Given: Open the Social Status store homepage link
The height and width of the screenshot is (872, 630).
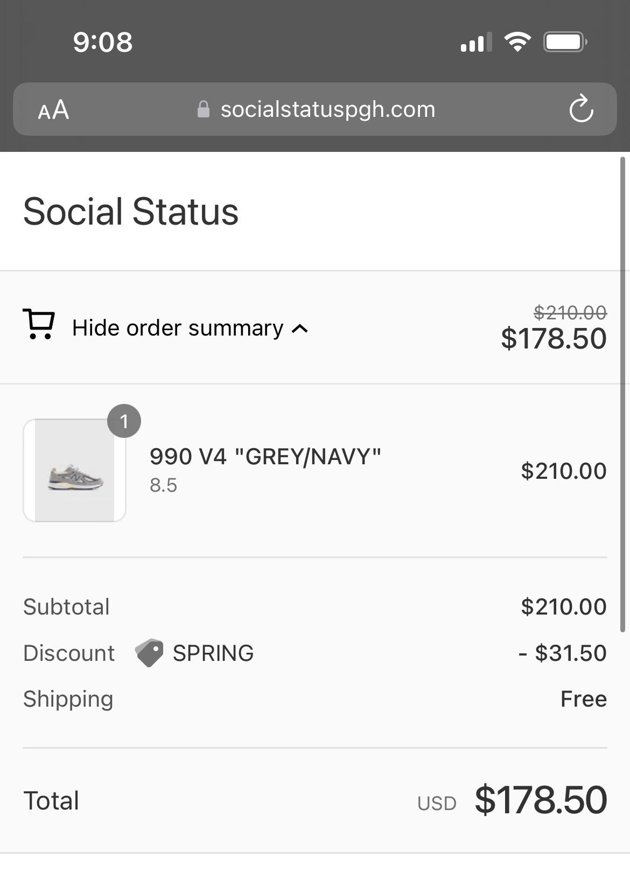Looking at the screenshot, I should tap(130, 212).
